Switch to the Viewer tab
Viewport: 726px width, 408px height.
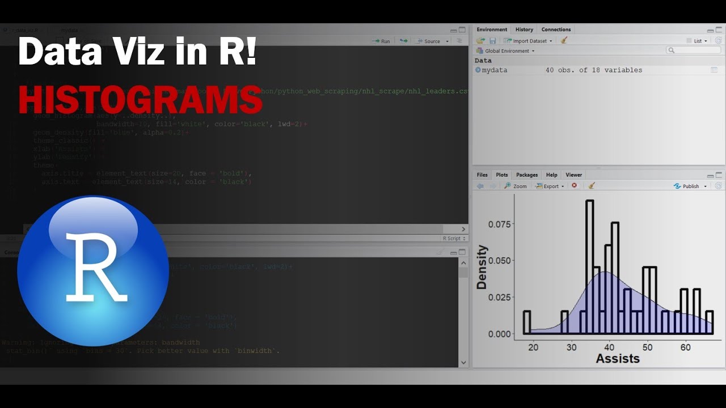pos(574,175)
